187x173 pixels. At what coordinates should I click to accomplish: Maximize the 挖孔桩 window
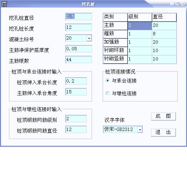click(178, 4)
